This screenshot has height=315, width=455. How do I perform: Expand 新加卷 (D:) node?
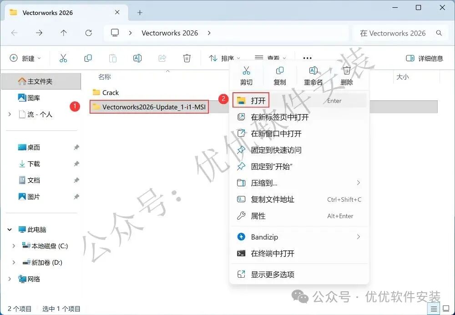pos(14,263)
